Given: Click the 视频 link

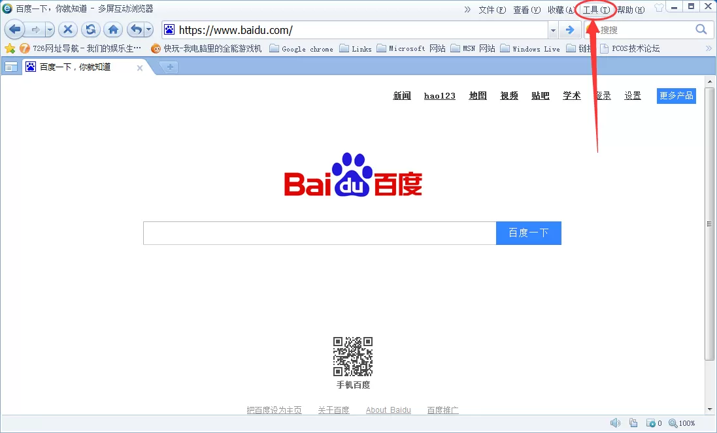Looking at the screenshot, I should tap(509, 95).
